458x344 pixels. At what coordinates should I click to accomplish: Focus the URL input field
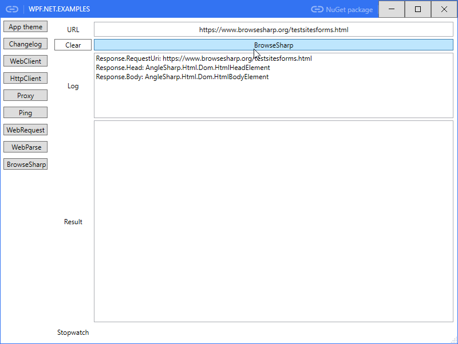[274, 30]
